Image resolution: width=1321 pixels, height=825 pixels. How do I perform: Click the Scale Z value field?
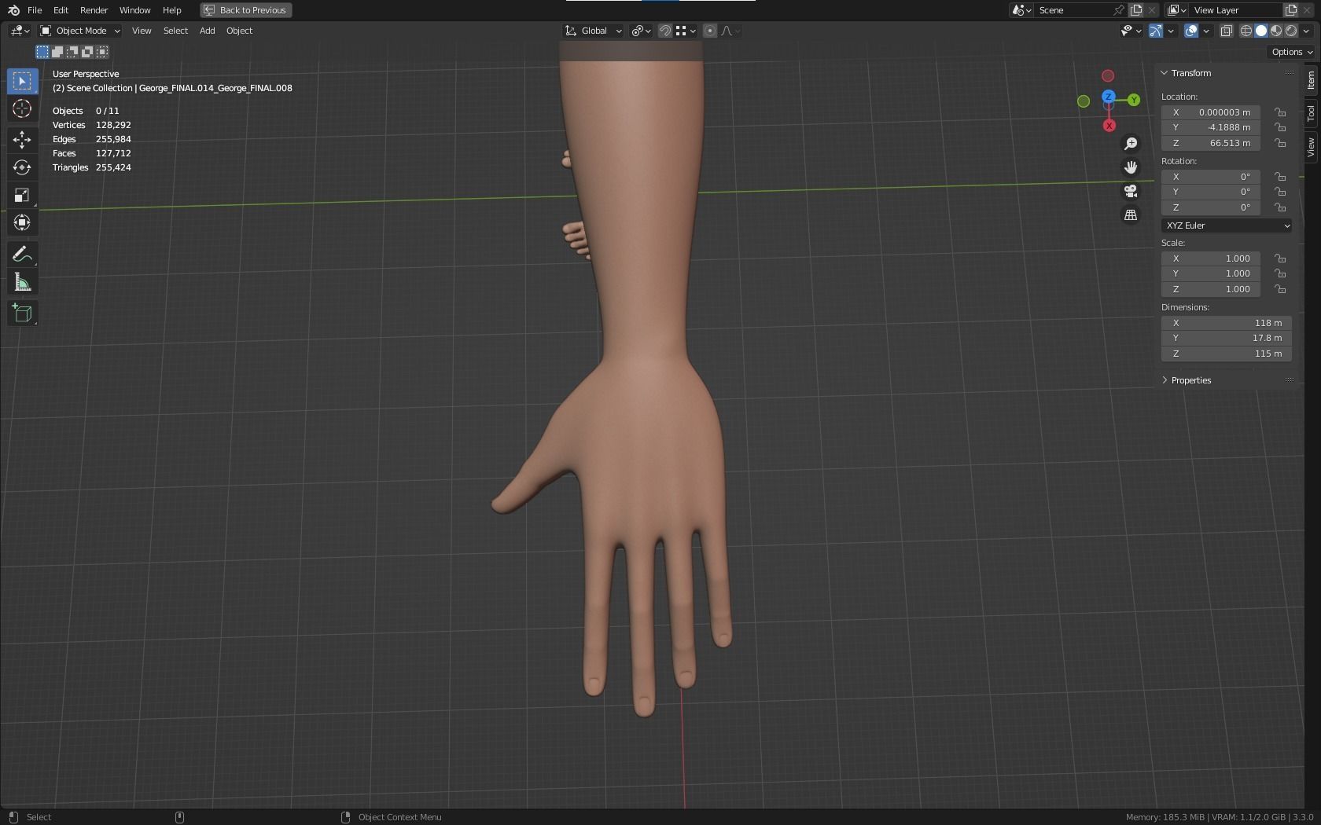tap(1211, 289)
